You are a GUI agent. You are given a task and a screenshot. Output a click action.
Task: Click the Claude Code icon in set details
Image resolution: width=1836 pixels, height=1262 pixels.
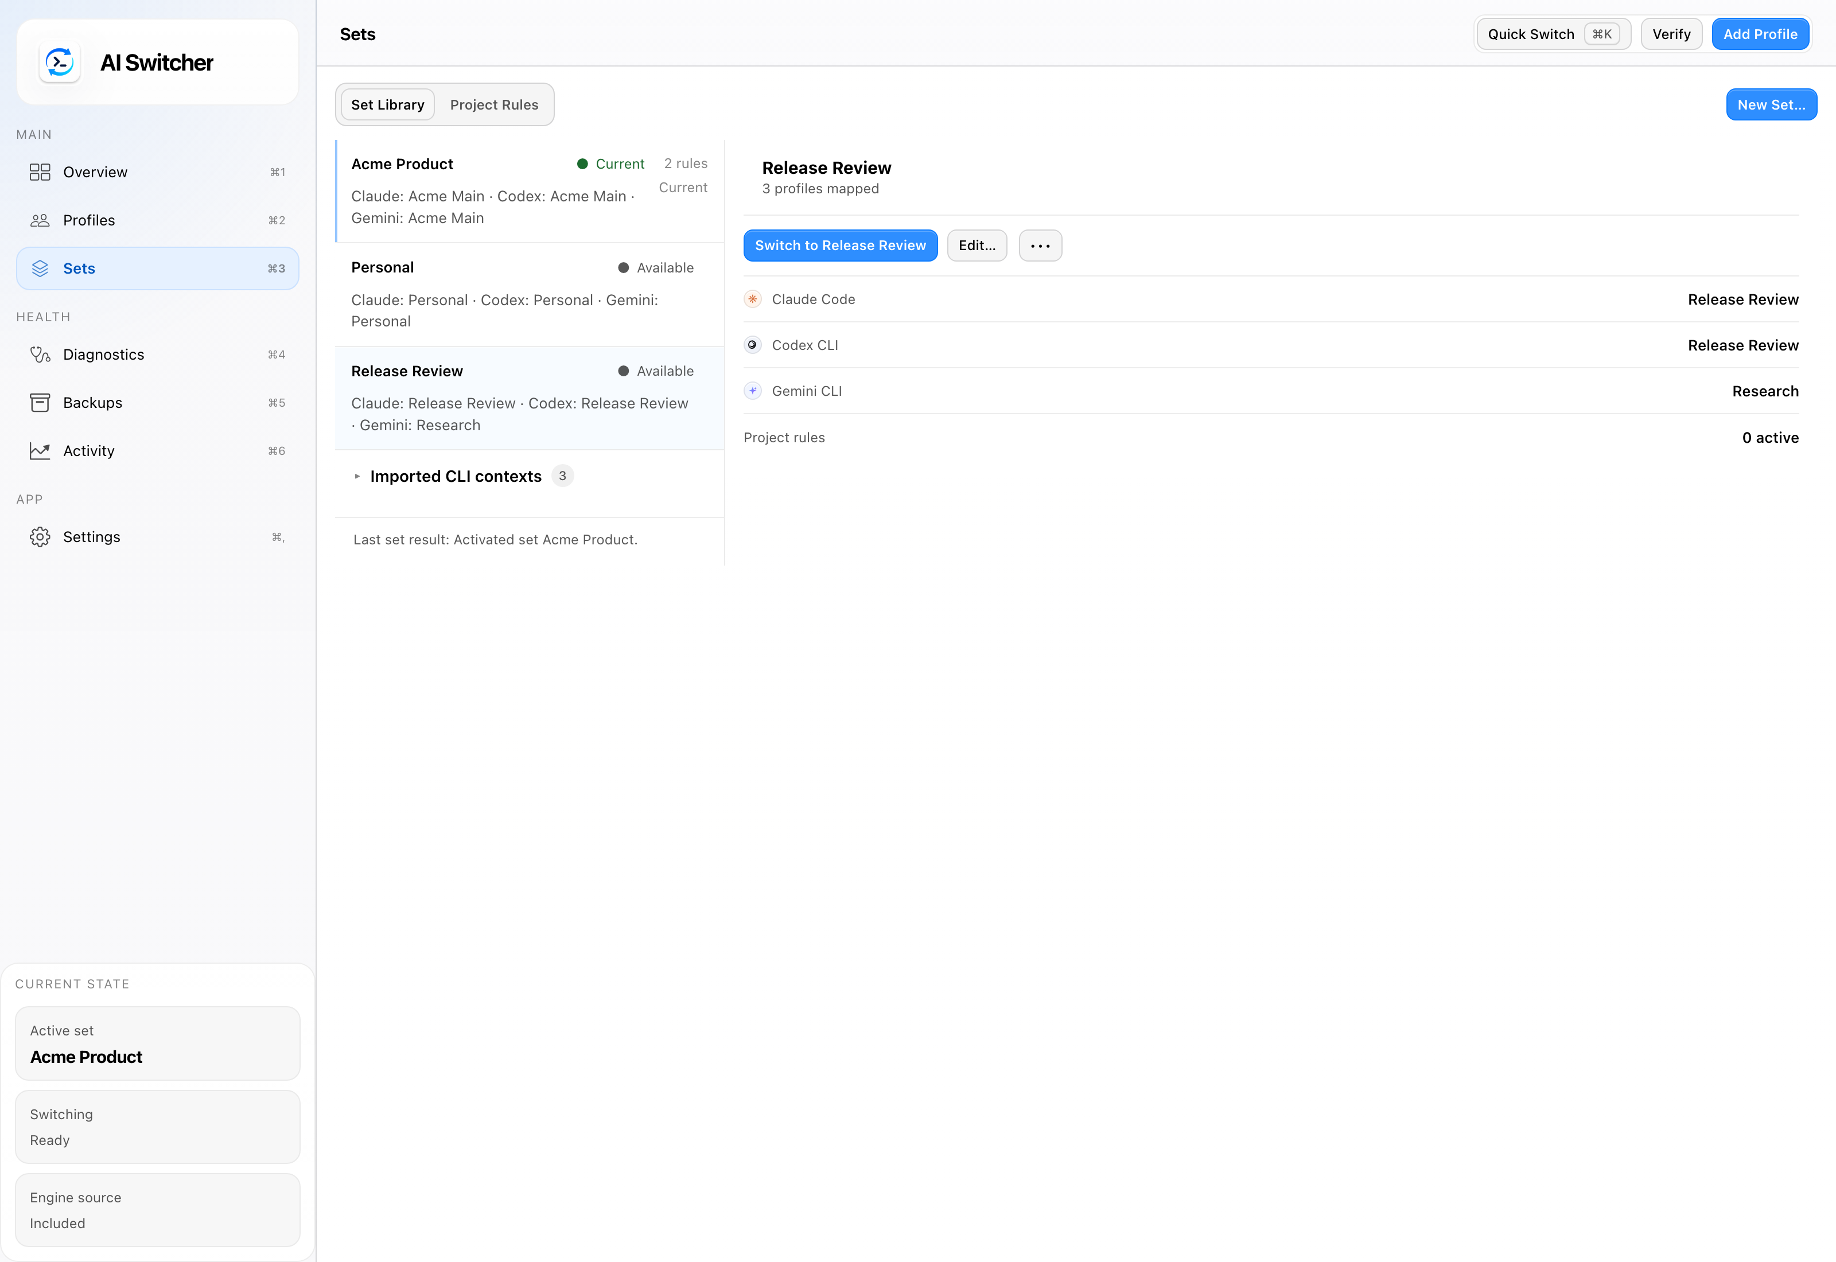[753, 299]
